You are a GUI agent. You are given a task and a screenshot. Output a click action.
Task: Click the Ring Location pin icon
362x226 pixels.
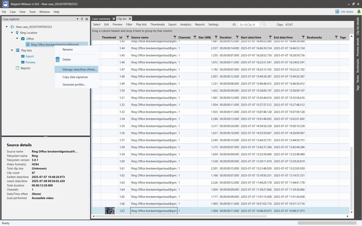[x=17, y=33]
